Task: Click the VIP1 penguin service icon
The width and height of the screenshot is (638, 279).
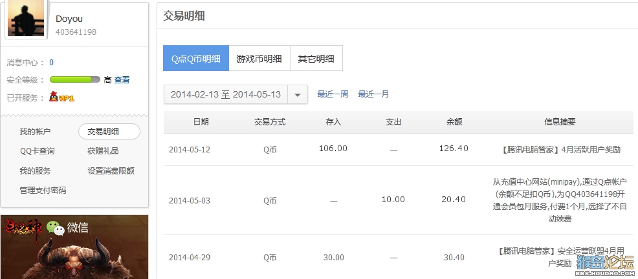Action: point(62,97)
